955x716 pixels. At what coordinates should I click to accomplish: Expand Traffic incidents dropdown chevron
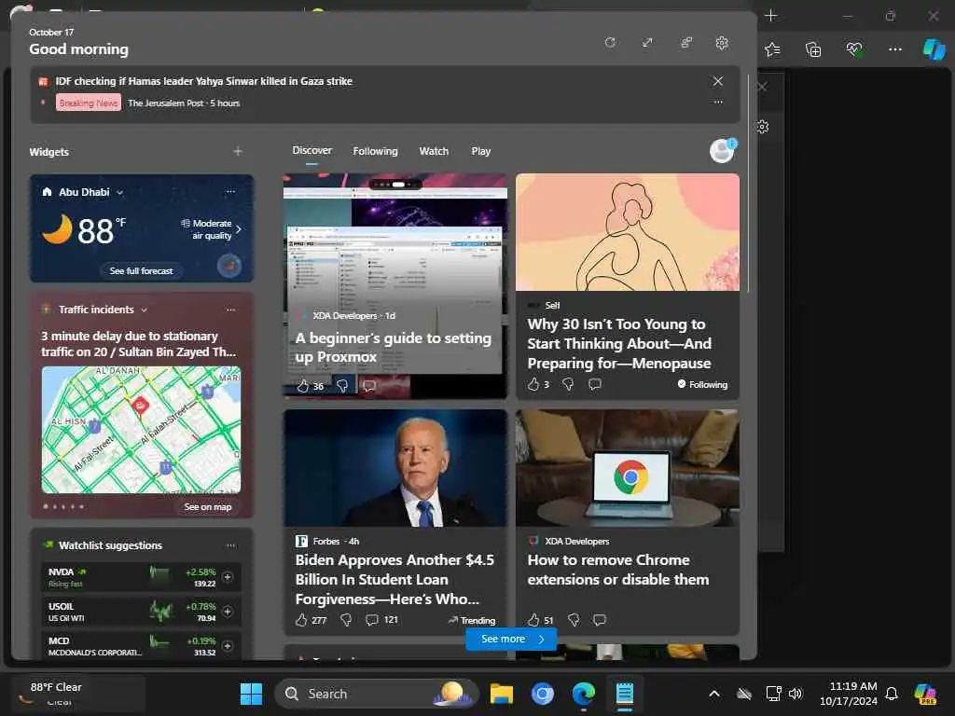tap(145, 310)
